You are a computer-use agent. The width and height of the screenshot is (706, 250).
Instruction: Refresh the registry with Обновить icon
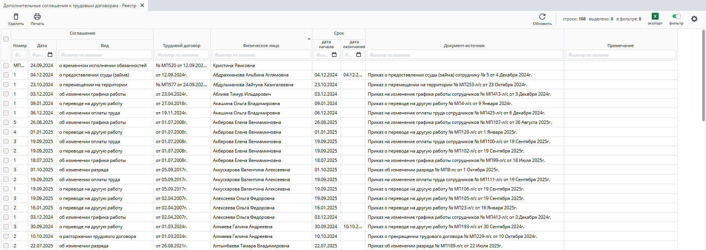click(542, 17)
